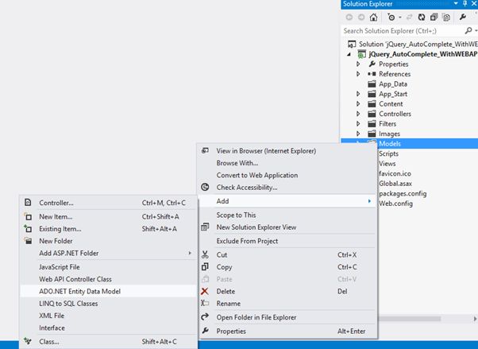Image resolution: width=478 pixels, height=349 pixels.
Task: Click the Filters folder icon
Action: point(372,124)
